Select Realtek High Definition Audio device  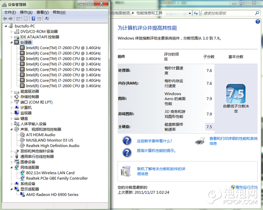pos(53,146)
